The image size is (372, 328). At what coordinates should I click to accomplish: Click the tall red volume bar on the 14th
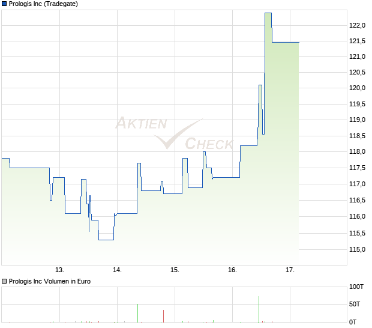(x=163, y=316)
